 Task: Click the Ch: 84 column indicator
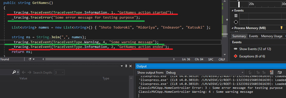click(199, 59)
